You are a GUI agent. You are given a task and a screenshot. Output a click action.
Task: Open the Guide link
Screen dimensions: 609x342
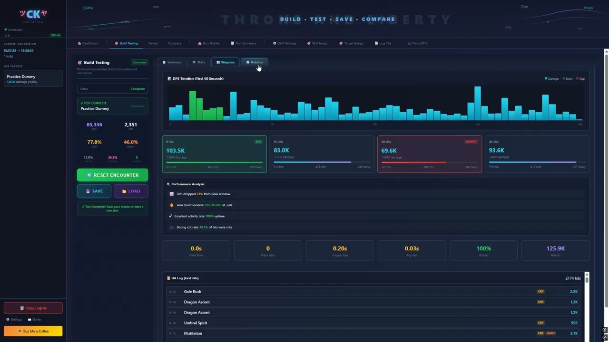tap(34, 319)
